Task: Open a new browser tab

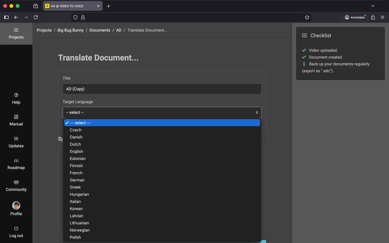Action: click(109, 6)
